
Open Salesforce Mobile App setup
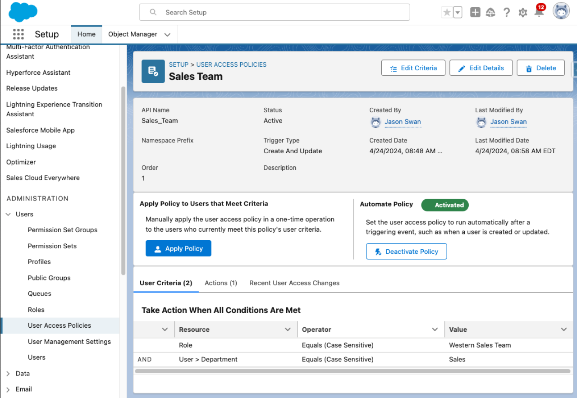tap(41, 130)
